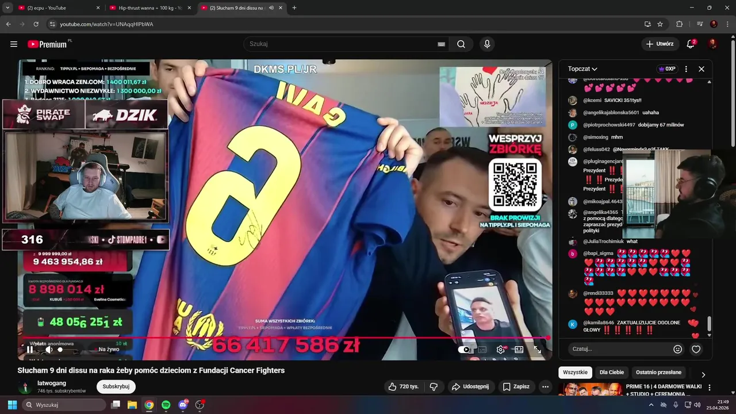
Task: Focus the Szukaj search field
Action: tap(342, 44)
